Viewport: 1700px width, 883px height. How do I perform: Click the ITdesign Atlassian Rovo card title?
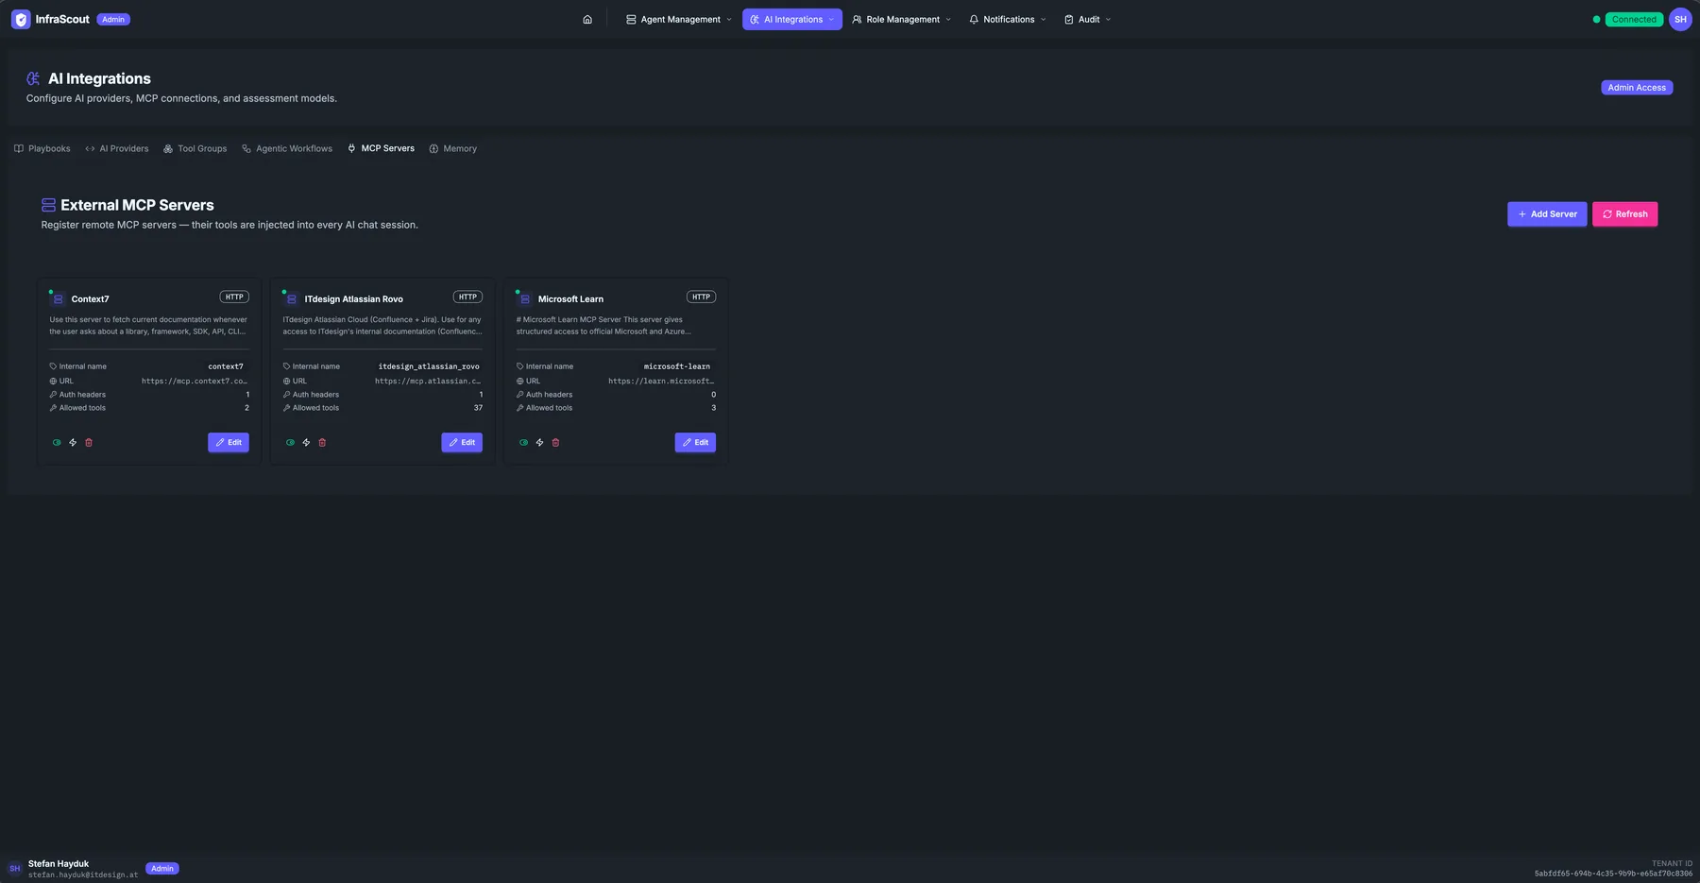353,299
